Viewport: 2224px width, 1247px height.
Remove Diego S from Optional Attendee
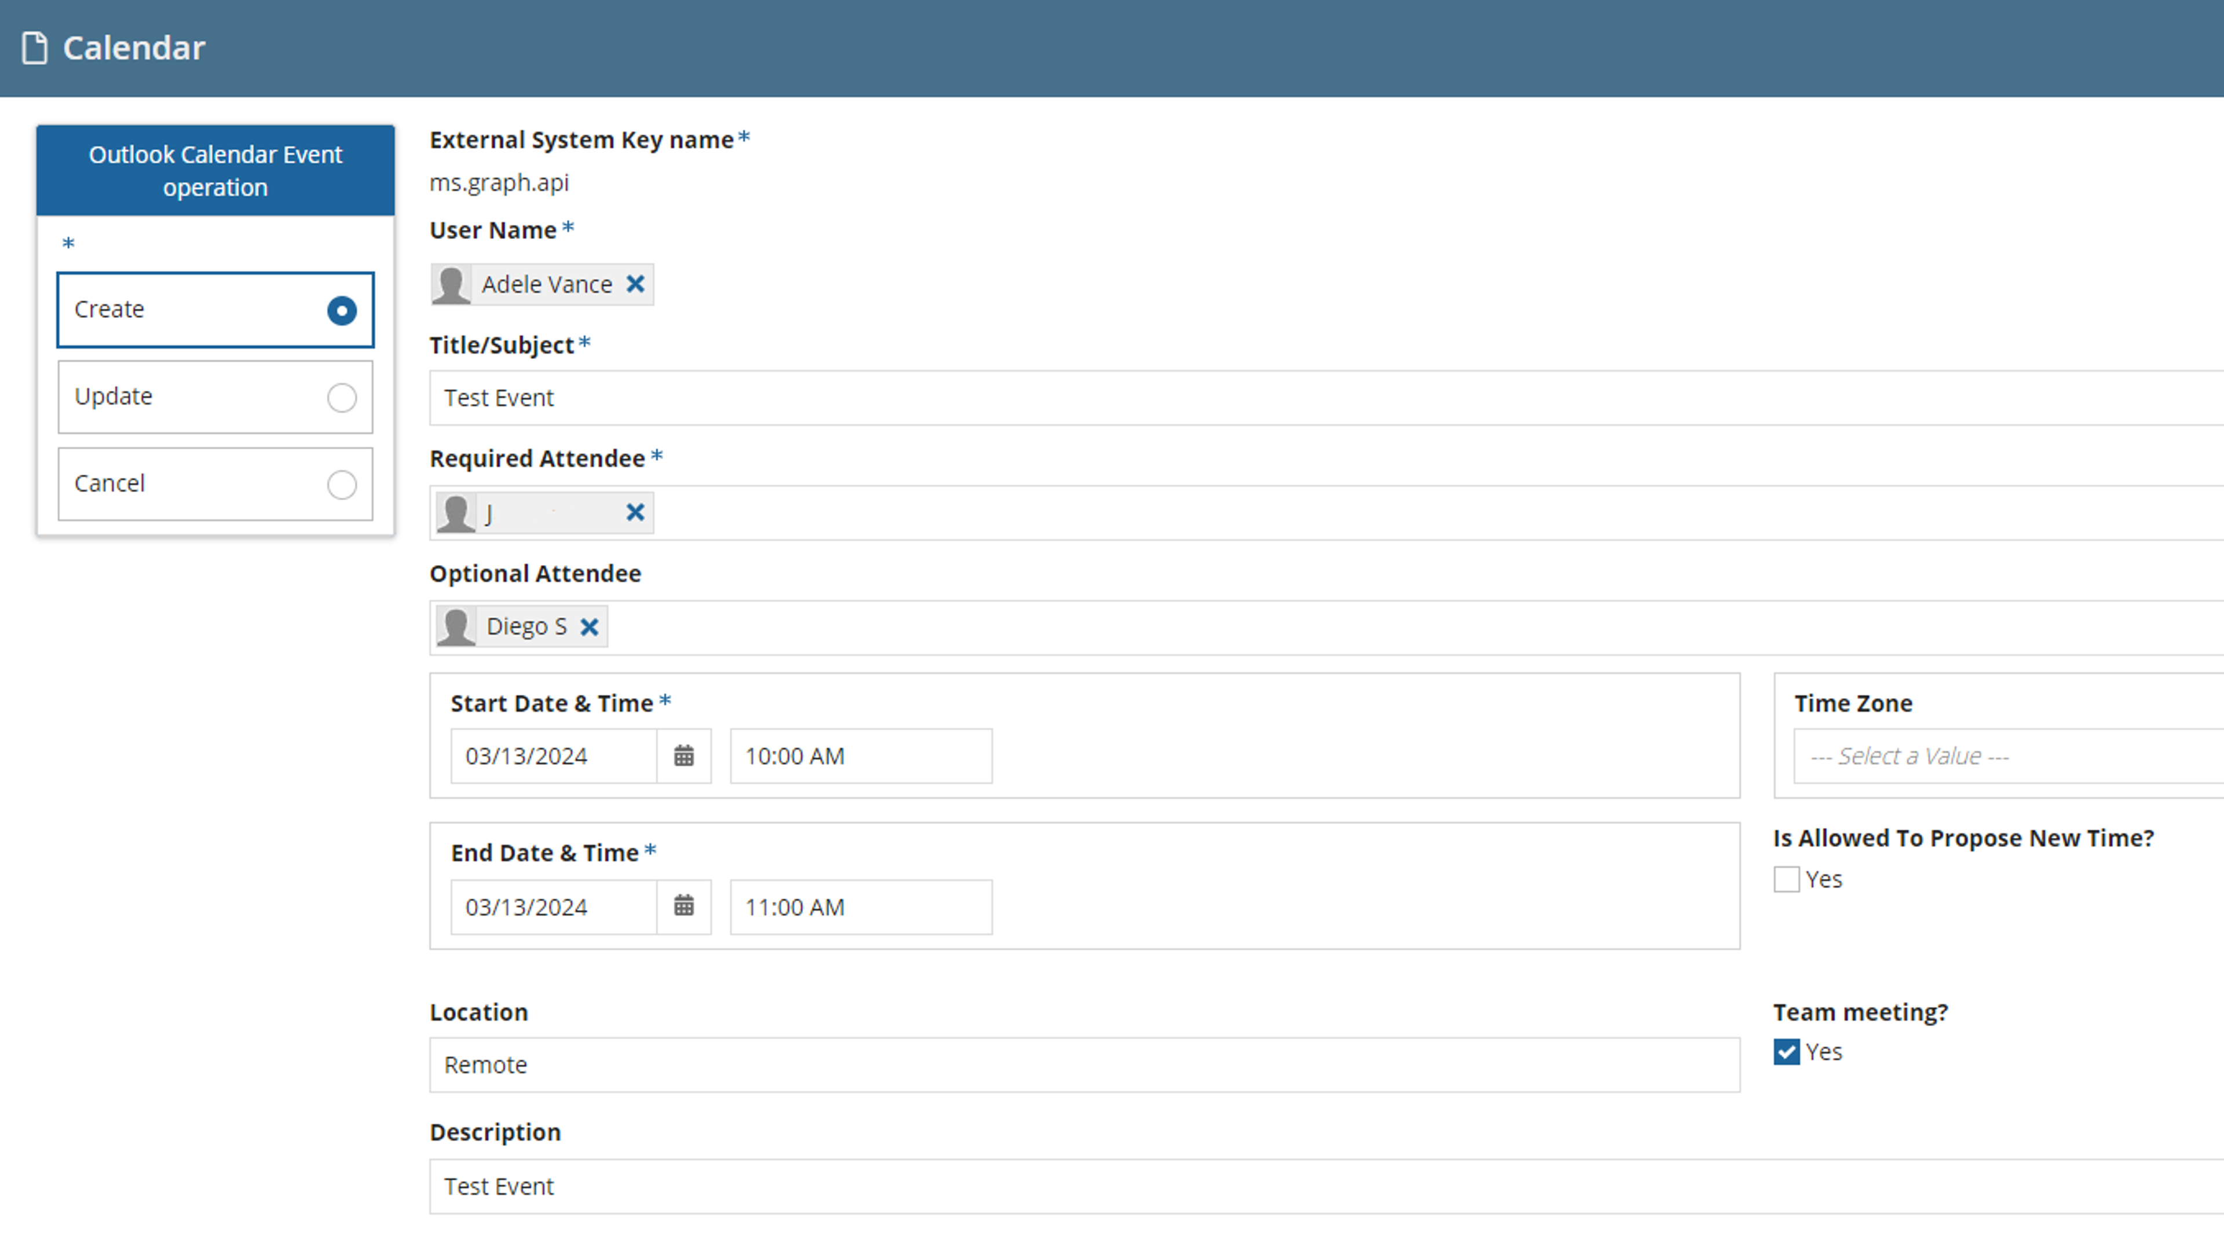click(590, 626)
